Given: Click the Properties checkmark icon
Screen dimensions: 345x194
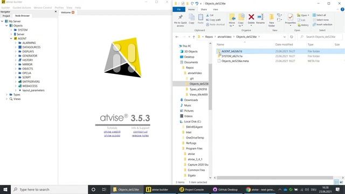Looking at the screenshot, I should tap(291, 17).
